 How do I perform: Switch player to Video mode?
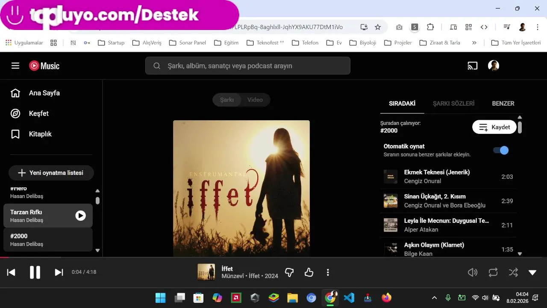(255, 100)
